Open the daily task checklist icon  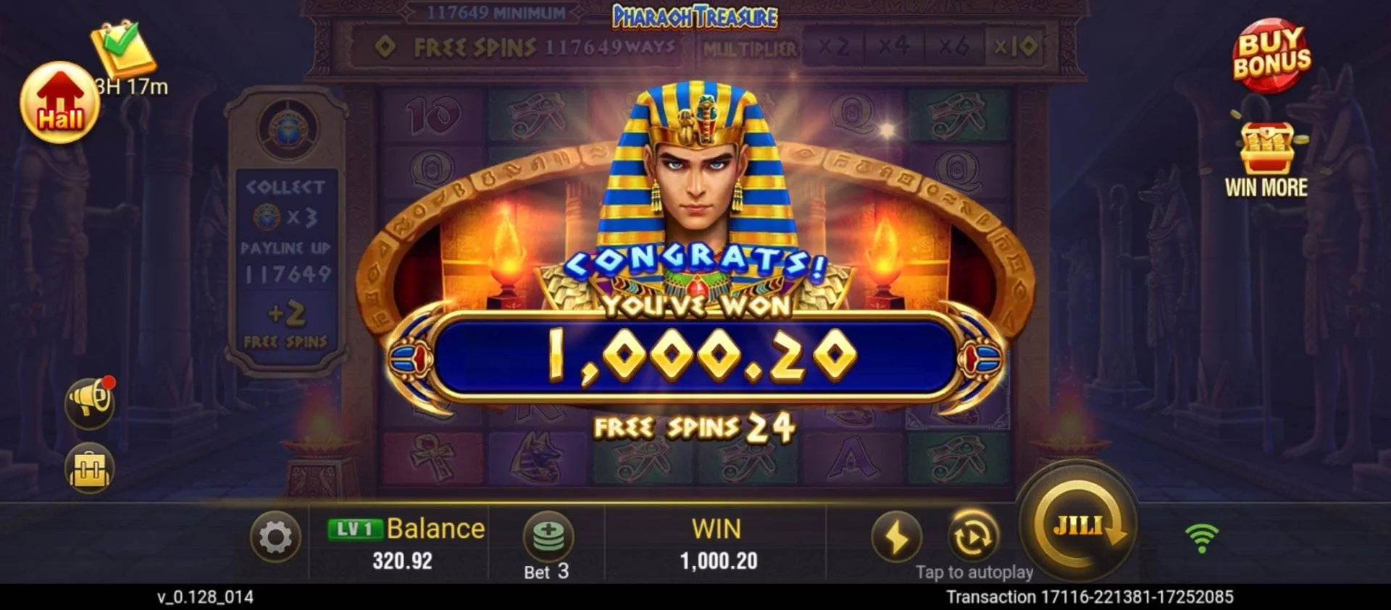coord(123,48)
